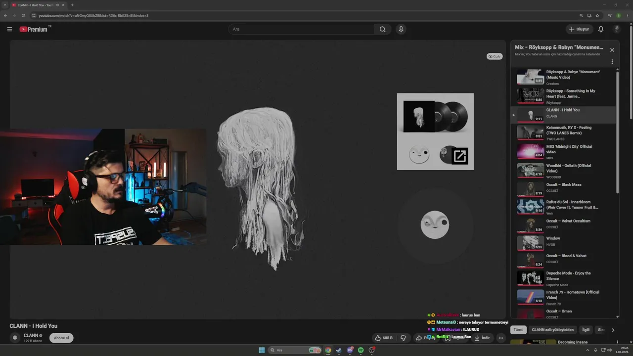Click the round face end-screen avatar
The width and height of the screenshot is (633, 356).
click(435, 224)
